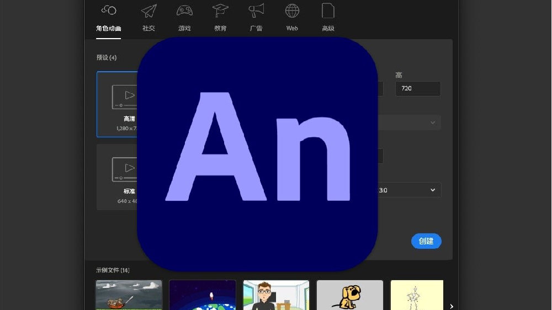
Task: Click the 创建 create button
Action: pyautogui.click(x=426, y=241)
